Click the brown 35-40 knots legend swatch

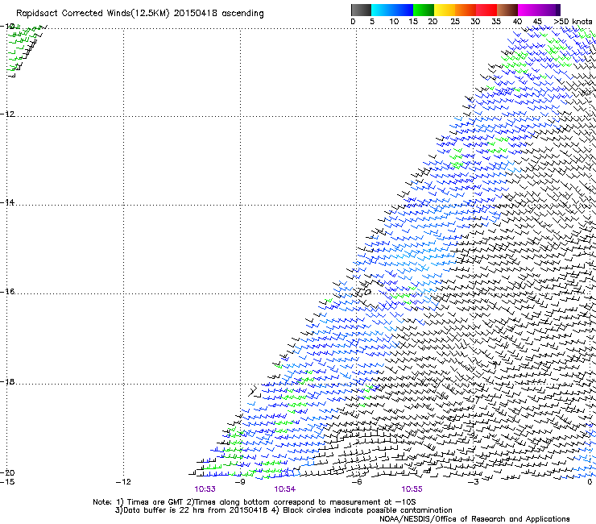(507, 10)
